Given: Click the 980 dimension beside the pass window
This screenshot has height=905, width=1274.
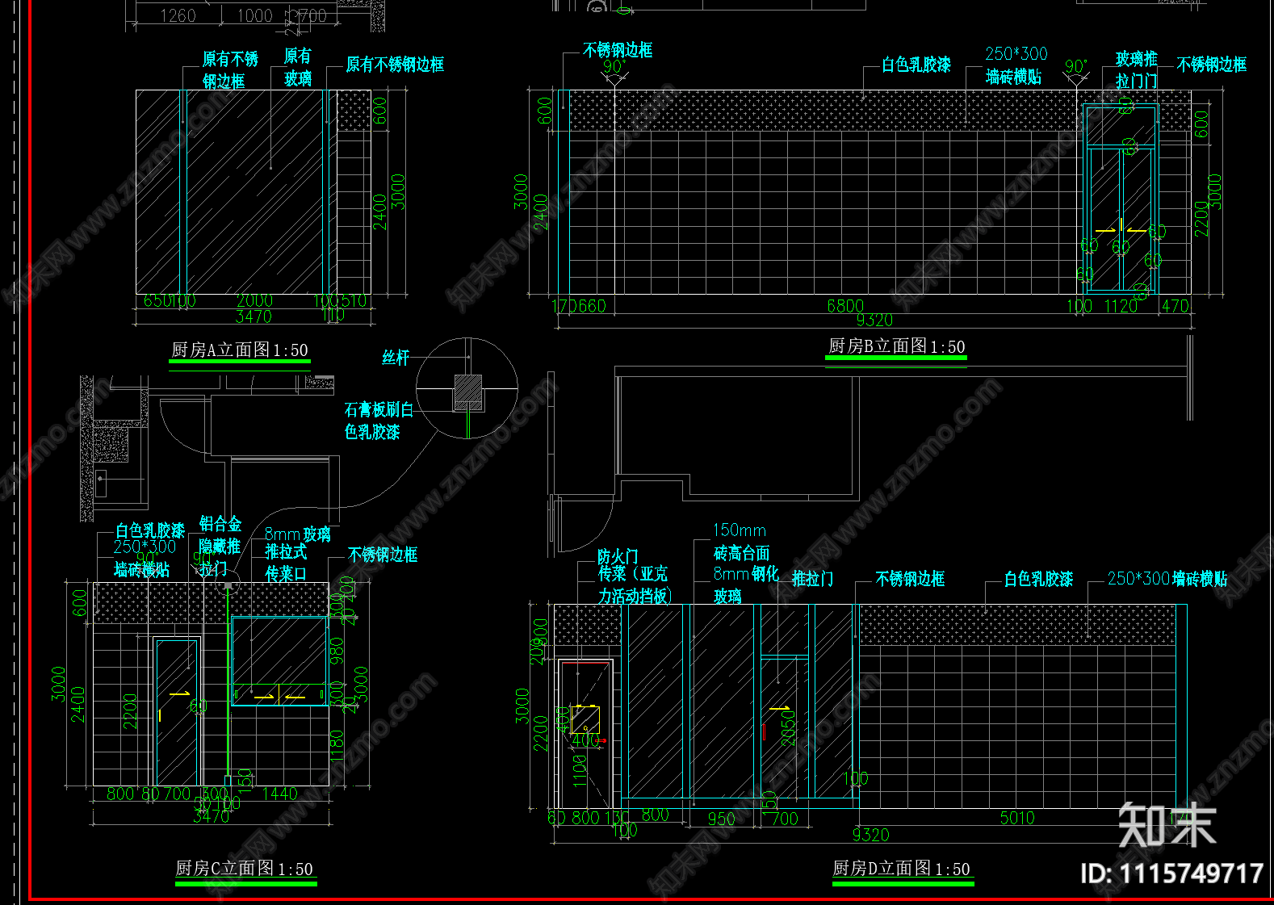Looking at the screenshot, I should point(337,652).
